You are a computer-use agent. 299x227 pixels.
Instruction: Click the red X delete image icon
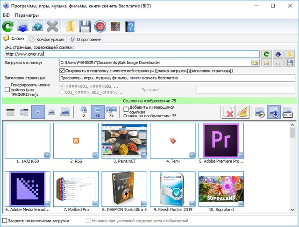(x=228, y=112)
